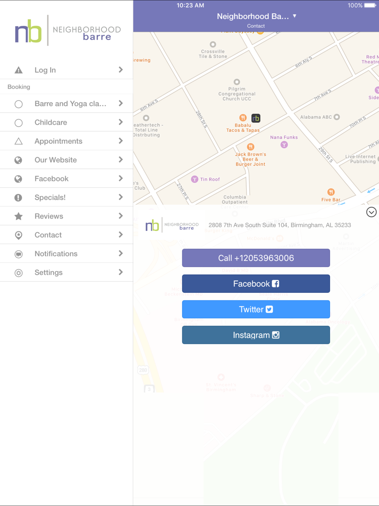The height and width of the screenshot is (506, 379).
Task: Tap the Crossville Tile & Stone map pin
Action: click(213, 44)
